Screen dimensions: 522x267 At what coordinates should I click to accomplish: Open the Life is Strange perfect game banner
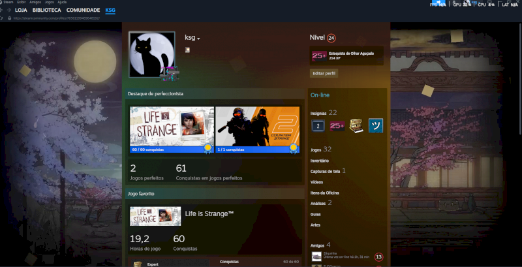tap(172, 127)
